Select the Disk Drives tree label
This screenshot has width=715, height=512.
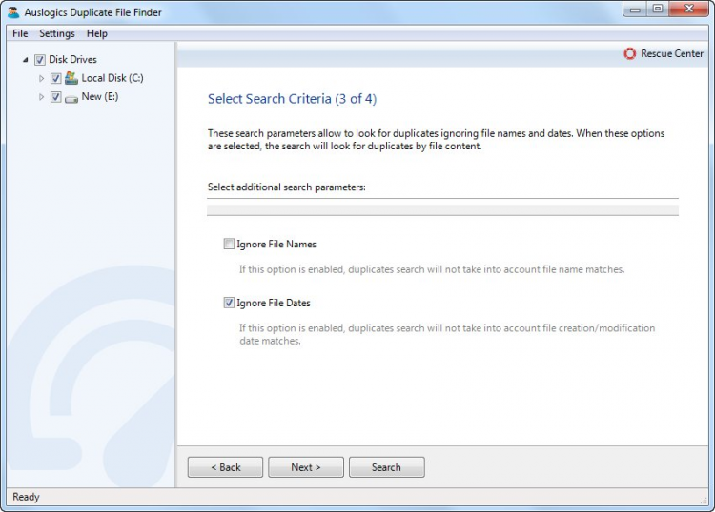pyautogui.click(x=72, y=59)
